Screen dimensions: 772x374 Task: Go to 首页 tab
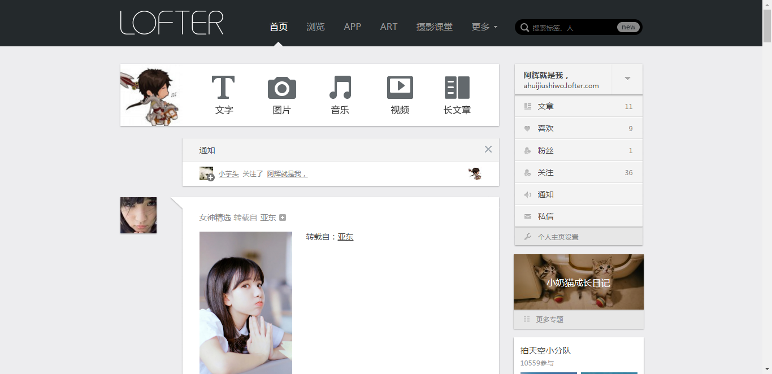click(x=279, y=27)
